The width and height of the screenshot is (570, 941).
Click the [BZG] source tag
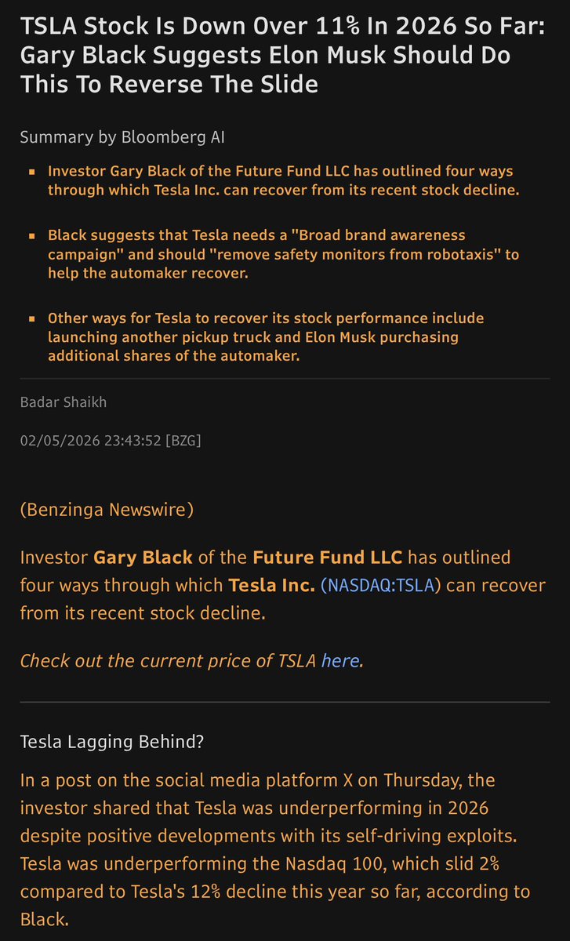coord(183,441)
